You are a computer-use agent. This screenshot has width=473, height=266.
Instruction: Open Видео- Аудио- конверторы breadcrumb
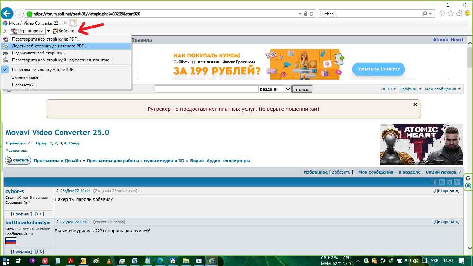(x=220, y=161)
